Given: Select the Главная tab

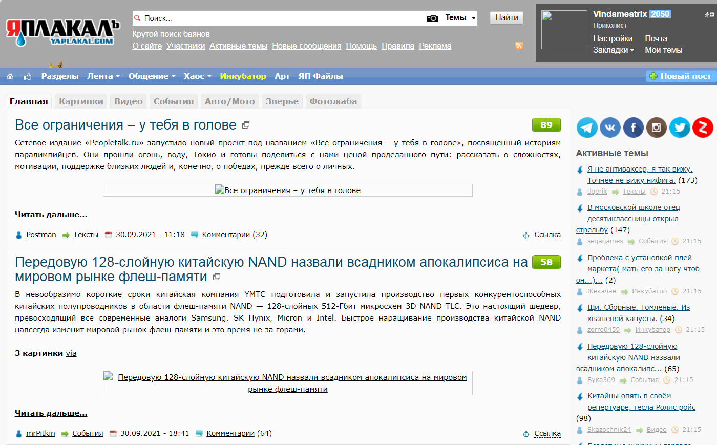Looking at the screenshot, I should click(29, 101).
